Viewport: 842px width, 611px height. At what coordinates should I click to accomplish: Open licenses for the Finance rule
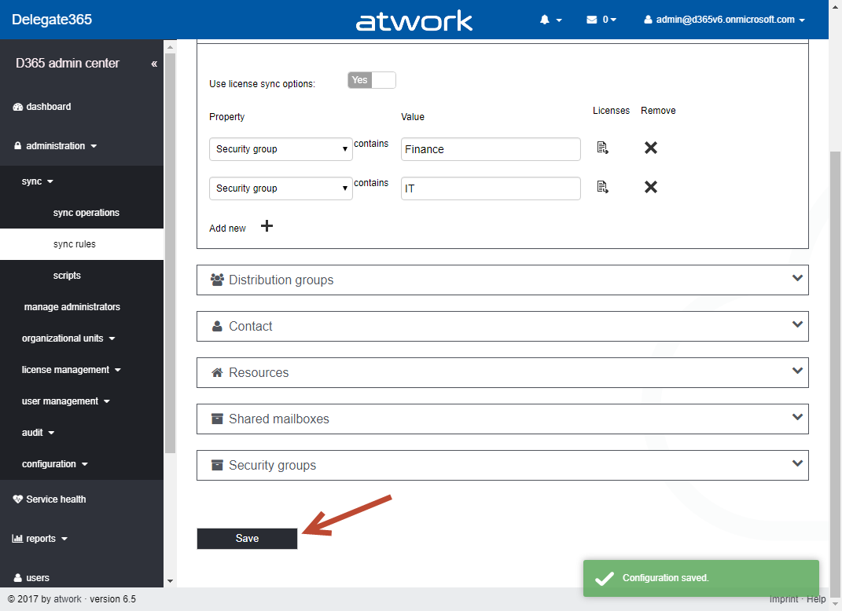[603, 148]
